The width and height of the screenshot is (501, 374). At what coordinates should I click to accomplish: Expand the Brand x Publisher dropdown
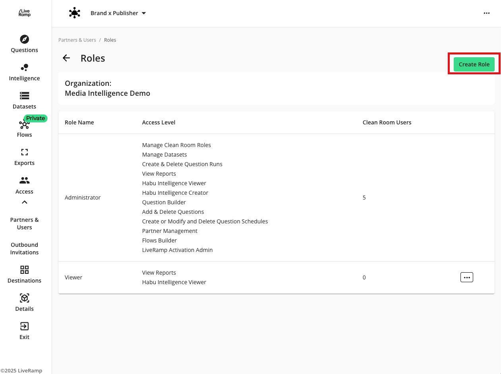pyautogui.click(x=144, y=13)
